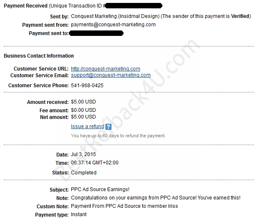
Task: Click the 60 days refund notice text
Action: pyautogui.click(x=118, y=136)
